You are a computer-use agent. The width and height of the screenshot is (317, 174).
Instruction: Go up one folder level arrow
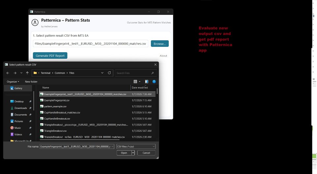[x=27, y=73]
